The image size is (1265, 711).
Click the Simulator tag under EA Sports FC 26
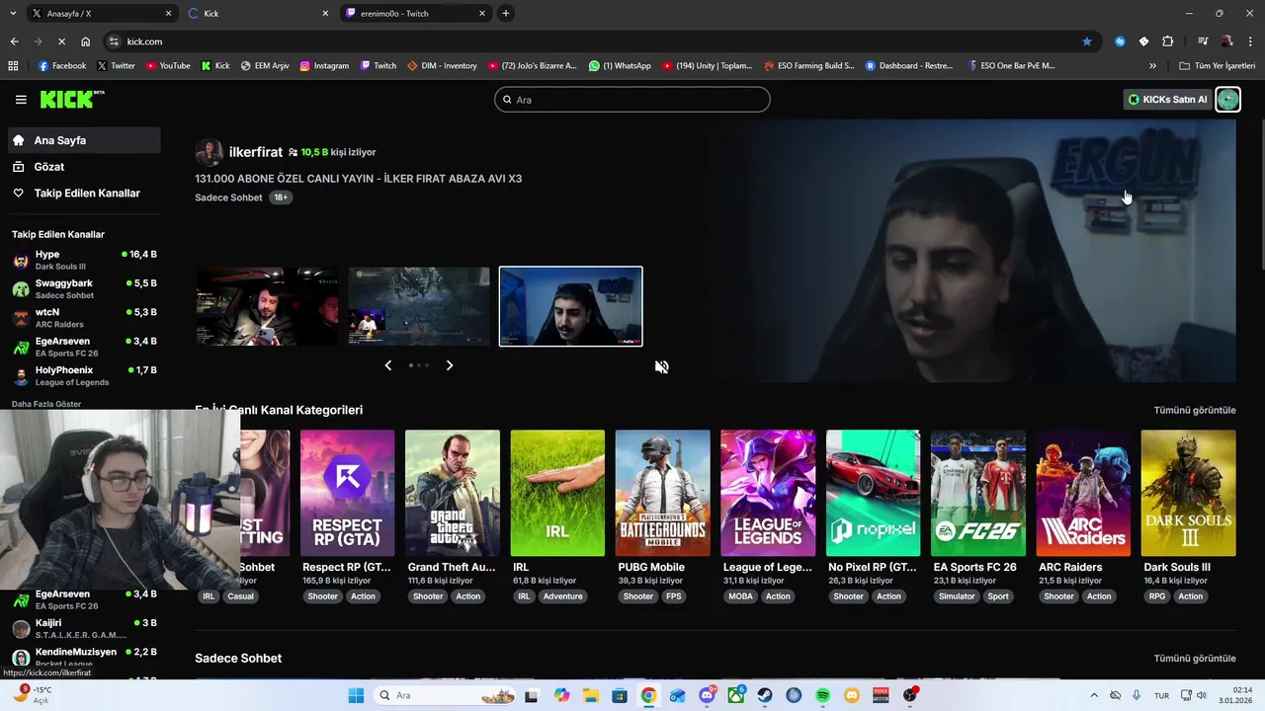click(x=957, y=596)
